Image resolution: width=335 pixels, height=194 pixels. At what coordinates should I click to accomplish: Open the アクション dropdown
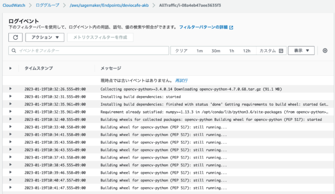pos(44,37)
